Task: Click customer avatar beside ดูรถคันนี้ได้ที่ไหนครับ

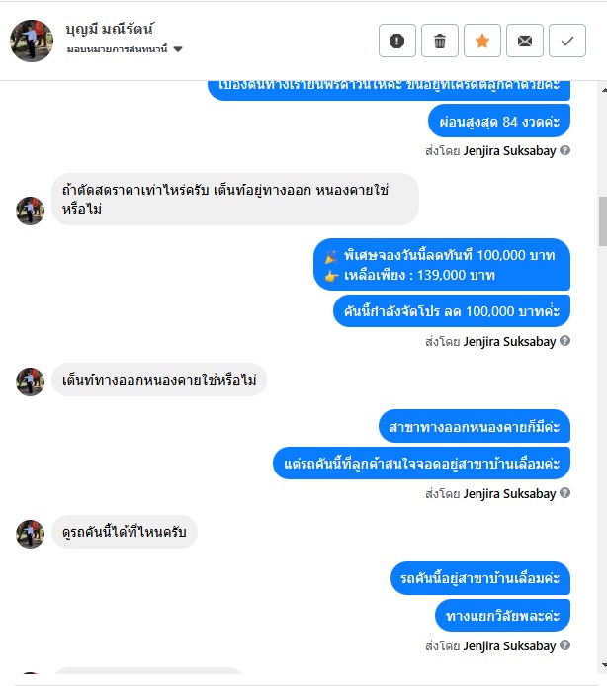Action: (31, 534)
